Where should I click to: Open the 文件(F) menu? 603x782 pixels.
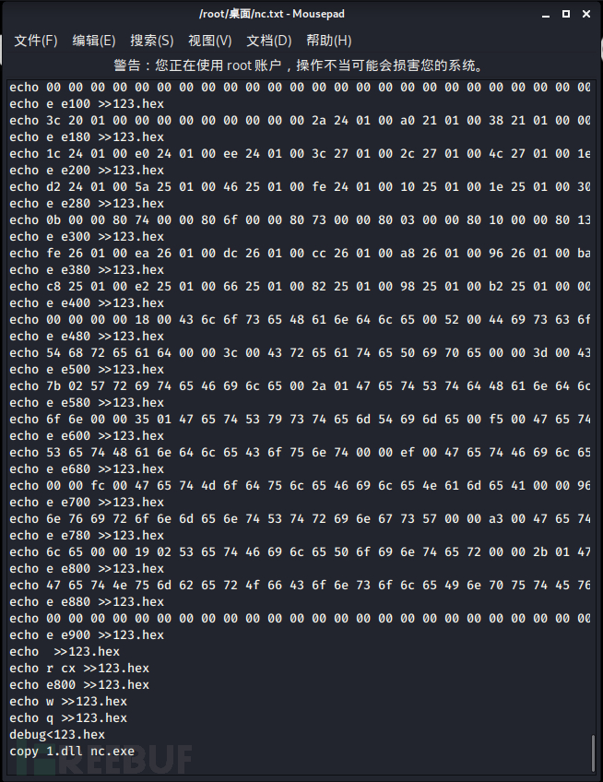36,41
